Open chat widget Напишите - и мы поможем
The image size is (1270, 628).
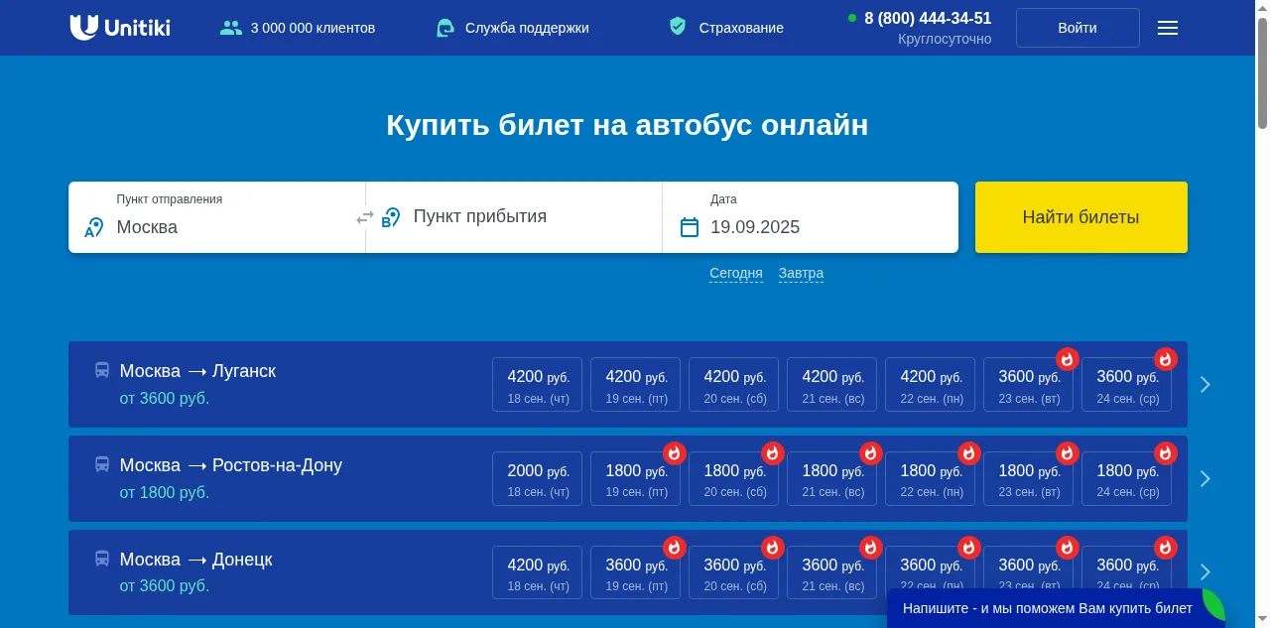pos(1056,608)
